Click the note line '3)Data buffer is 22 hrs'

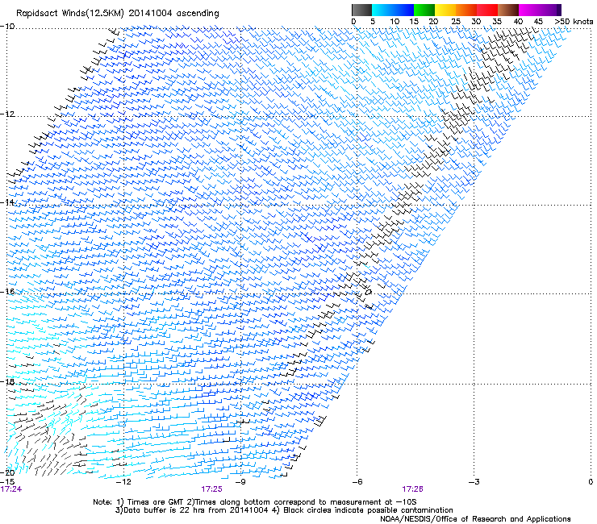[284, 510]
